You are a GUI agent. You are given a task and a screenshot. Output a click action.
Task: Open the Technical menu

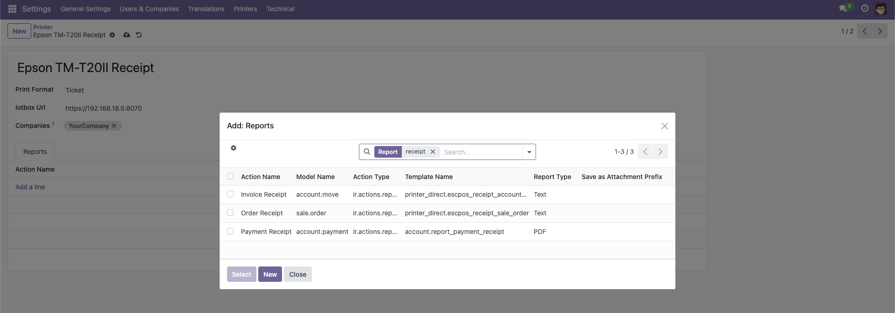coord(280,9)
